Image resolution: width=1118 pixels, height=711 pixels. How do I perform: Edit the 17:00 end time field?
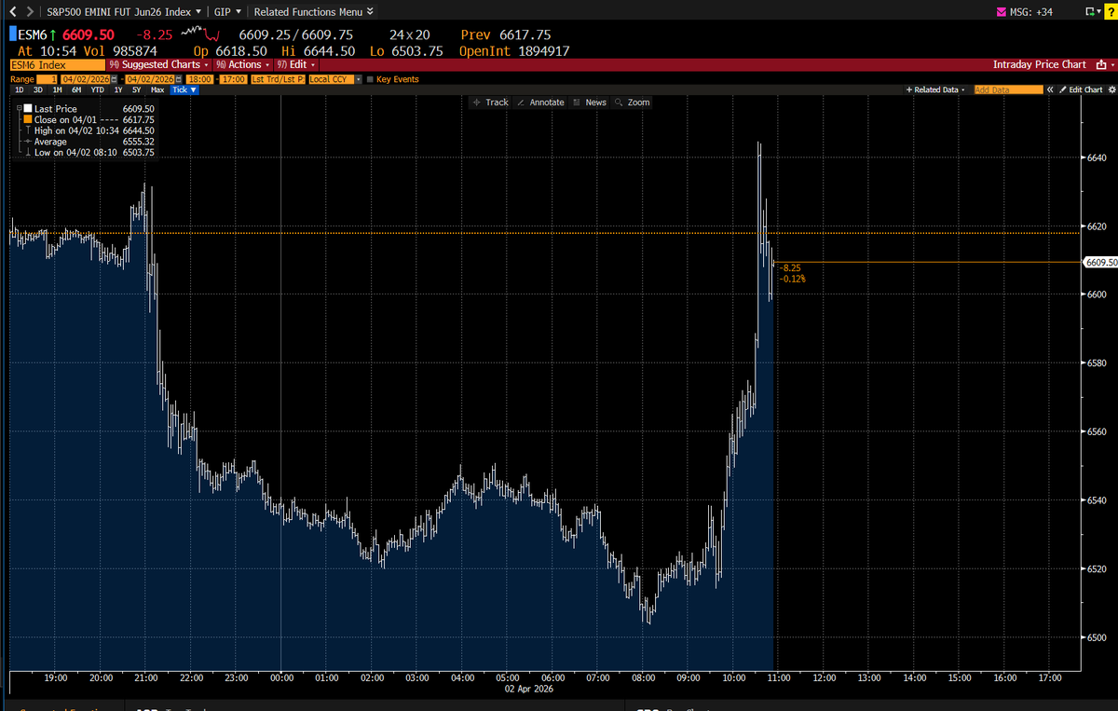(x=233, y=79)
